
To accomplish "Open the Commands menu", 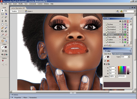I will tap(32, 4).
